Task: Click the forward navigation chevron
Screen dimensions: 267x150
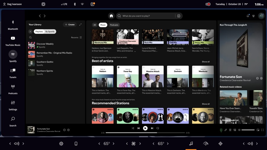Action: tap(45, 16)
